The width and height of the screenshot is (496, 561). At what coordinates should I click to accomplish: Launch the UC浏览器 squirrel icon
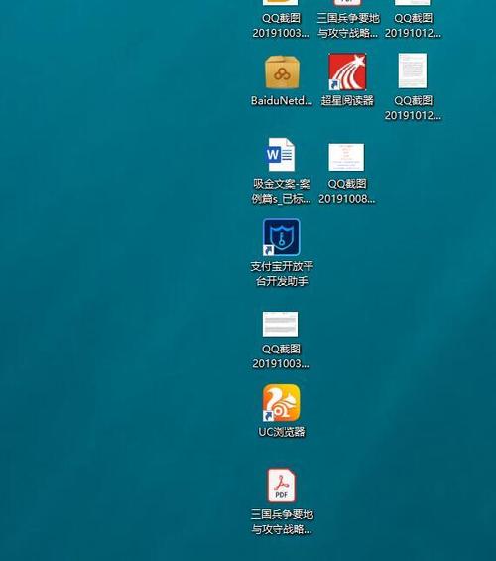point(282,403)
